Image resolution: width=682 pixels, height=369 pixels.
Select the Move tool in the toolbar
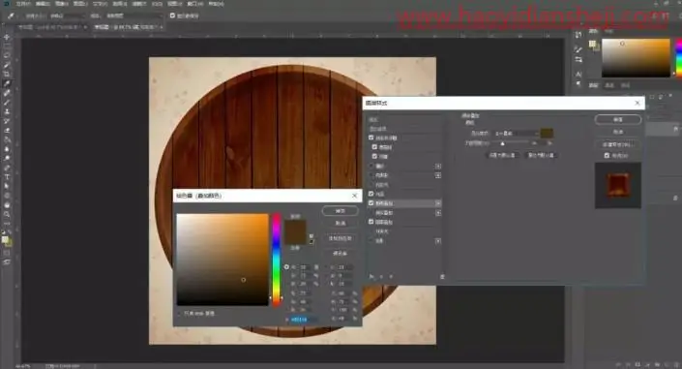coord(7,37)
